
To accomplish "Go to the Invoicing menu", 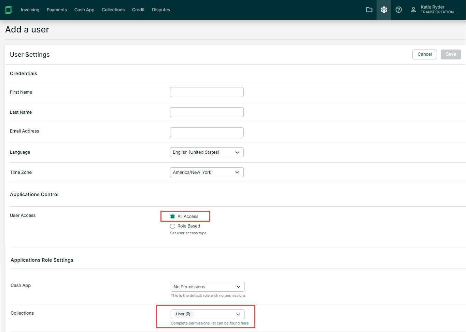I will point(30,10).
